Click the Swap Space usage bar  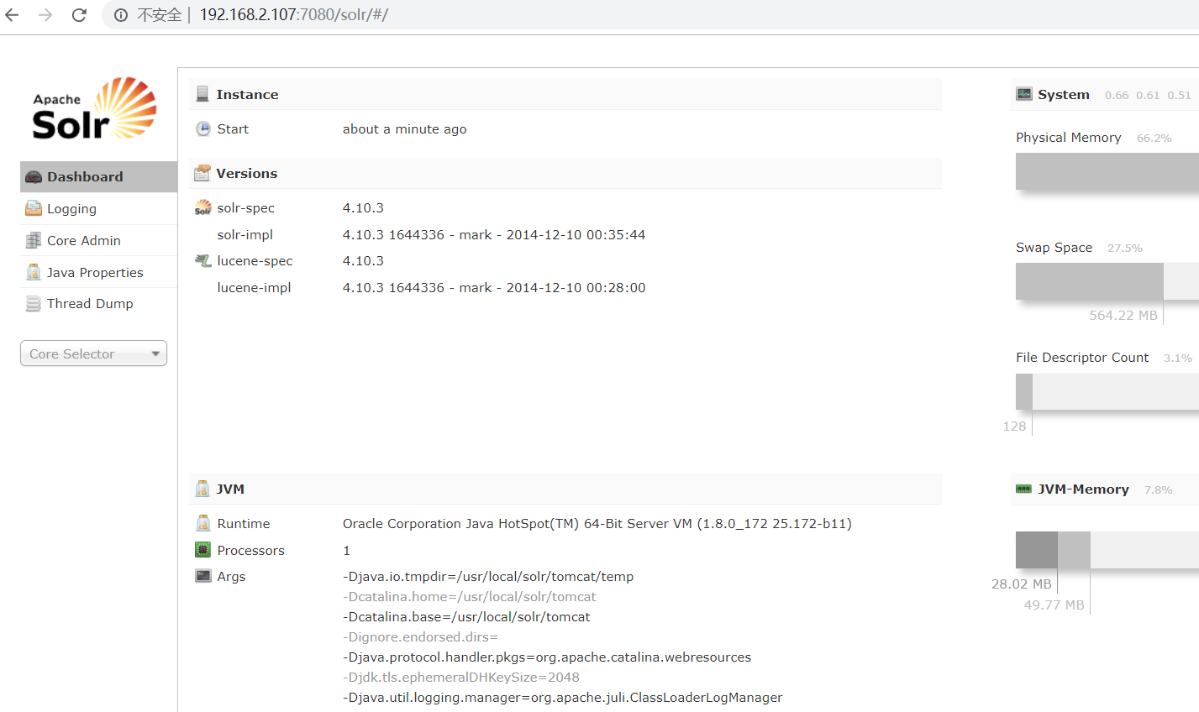click(1107, 281)
